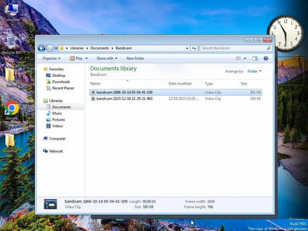This screenshot has width=308, height=231.
Task: Click the search magnifier icon
Action: tap(269, 48)
